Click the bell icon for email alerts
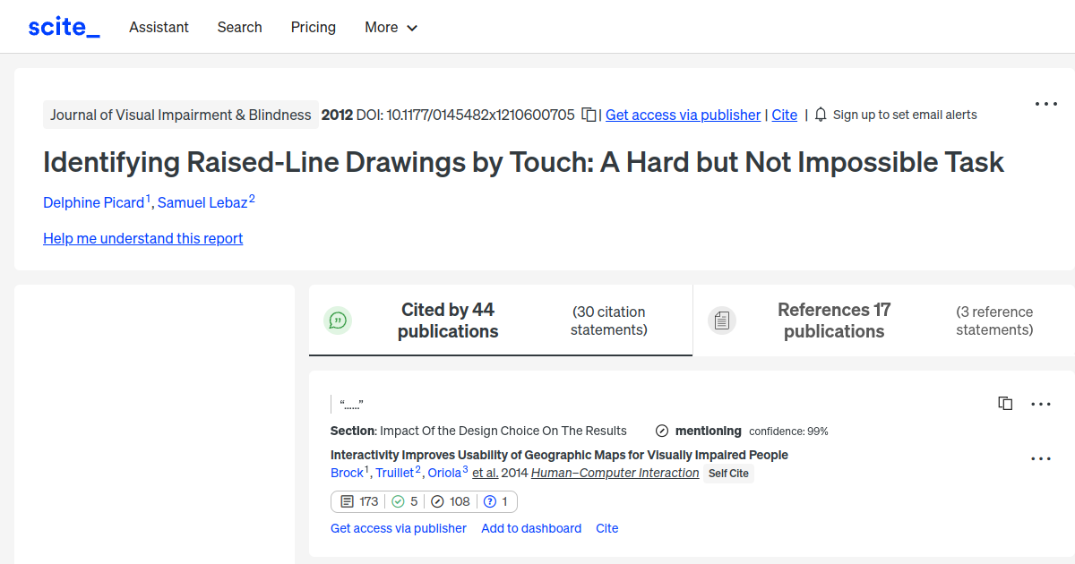1075x564 pixels. [x=820, y=114]
